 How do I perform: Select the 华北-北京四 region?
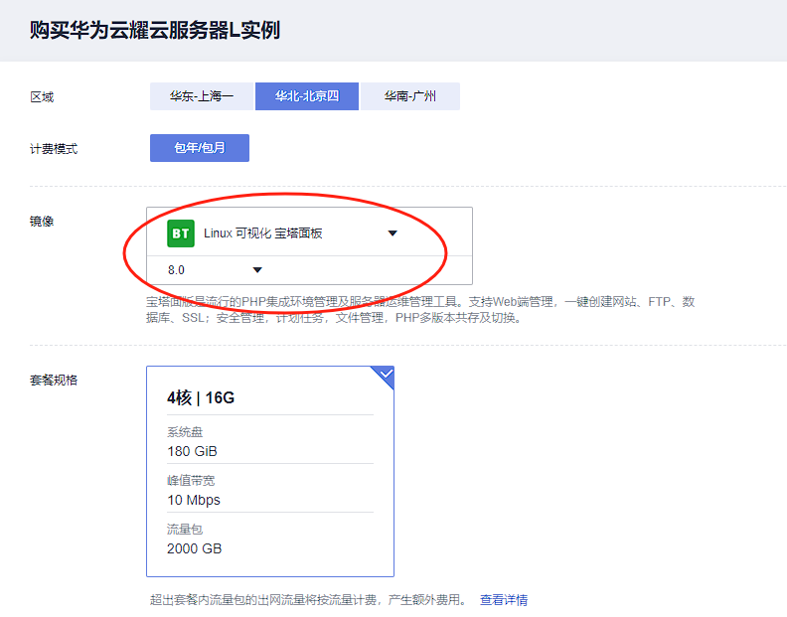(x=307, y=96)
